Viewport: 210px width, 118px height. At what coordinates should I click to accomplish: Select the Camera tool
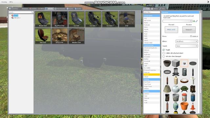152,94
